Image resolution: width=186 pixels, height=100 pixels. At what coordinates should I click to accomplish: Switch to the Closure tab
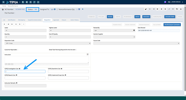[64, 20]
